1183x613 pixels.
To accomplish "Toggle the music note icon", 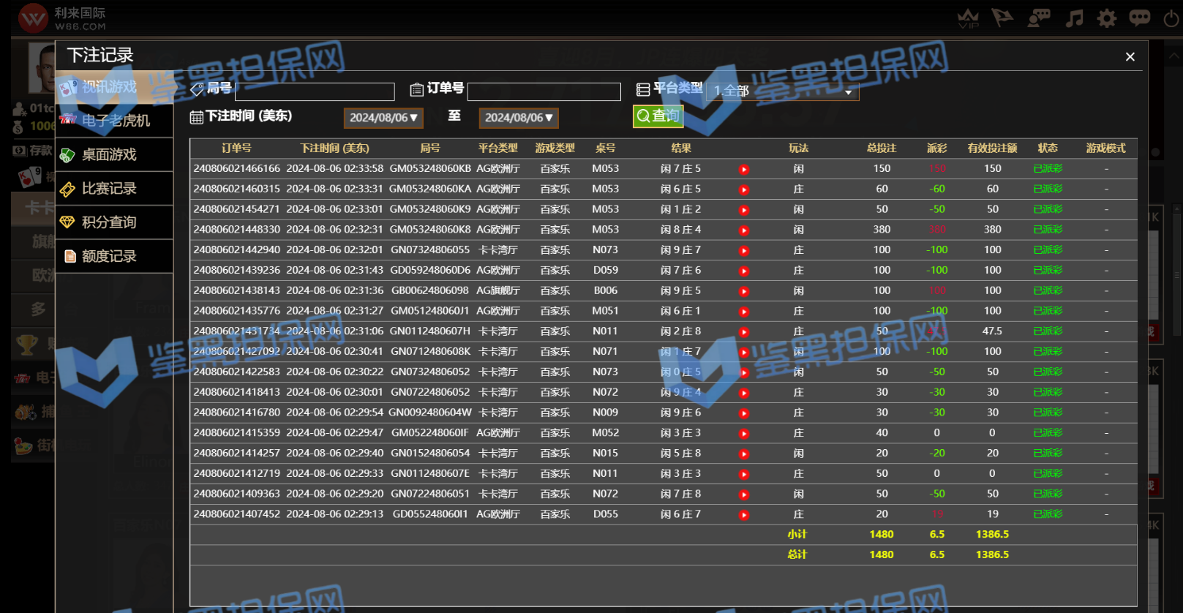I will (x=1074, y=18).
